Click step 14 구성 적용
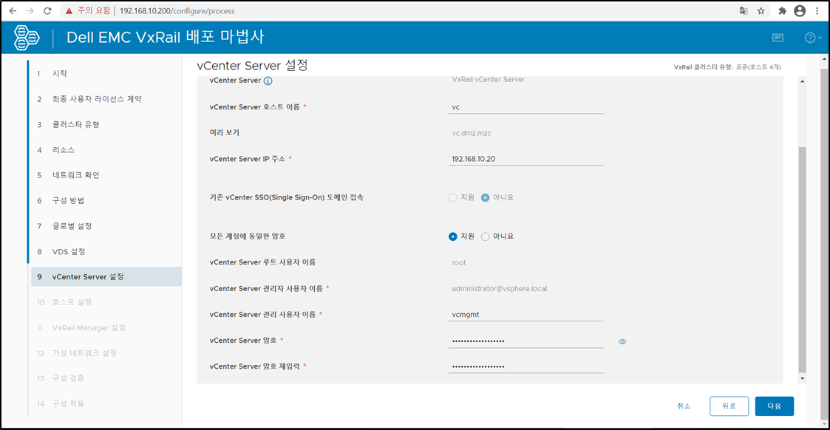This screenshot has height=430, width=830. coord(106,403)
